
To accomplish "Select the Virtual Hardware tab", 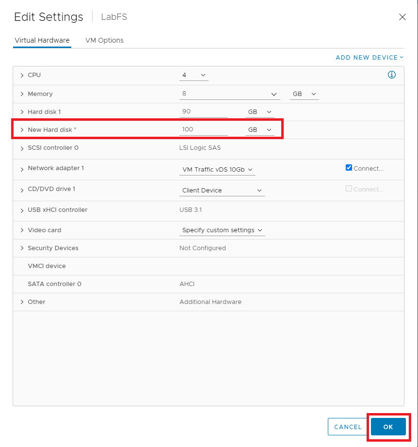I will (42, 40).
